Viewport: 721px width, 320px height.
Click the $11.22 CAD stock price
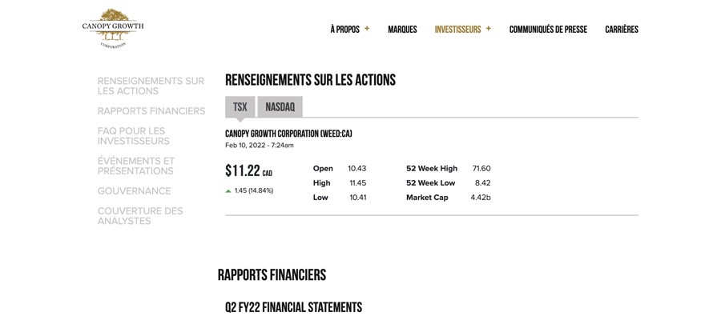pos(249,170)
